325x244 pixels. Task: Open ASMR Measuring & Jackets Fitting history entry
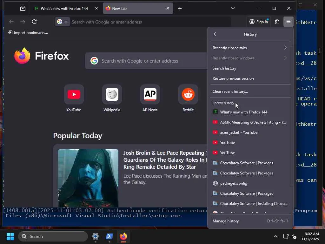250,122
